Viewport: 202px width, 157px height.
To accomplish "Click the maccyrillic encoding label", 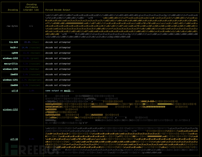I will pos(11,63).
